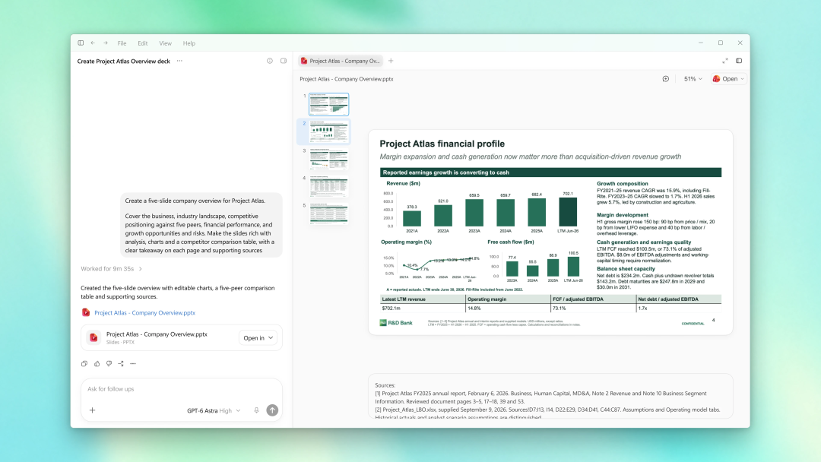The image size is (821, 462).
Task: Start voice input with the microphone icon
Action: click(x=257, y=411)
